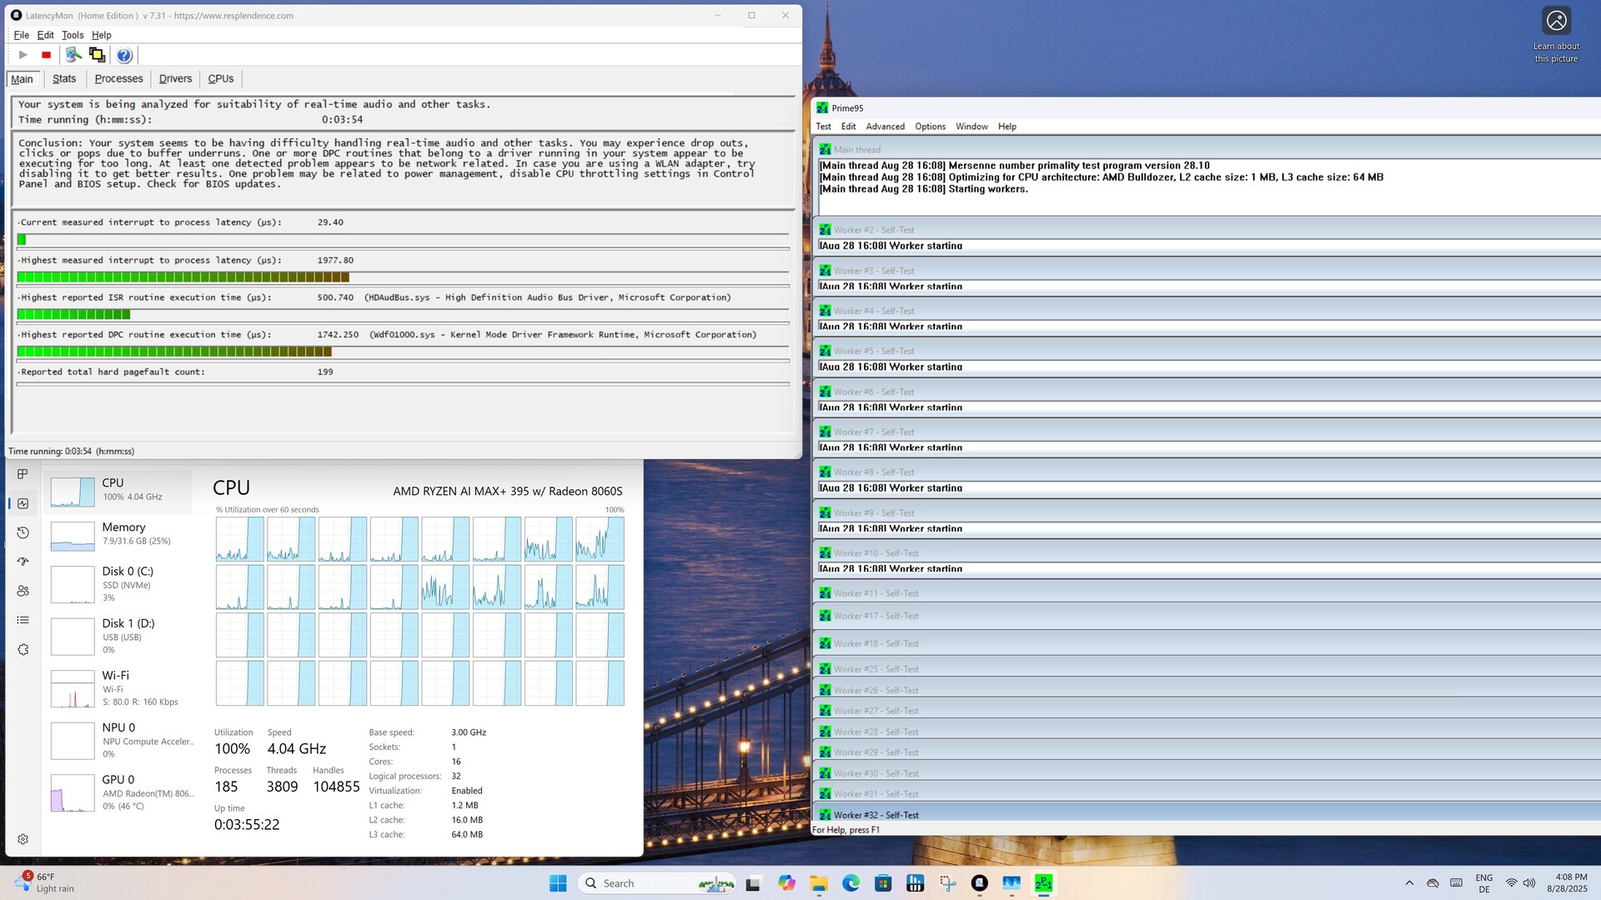Click the overlapping yellow squares toolbar icon
The height and width of the screenshot is (900, 1601).
coord(98,55)
